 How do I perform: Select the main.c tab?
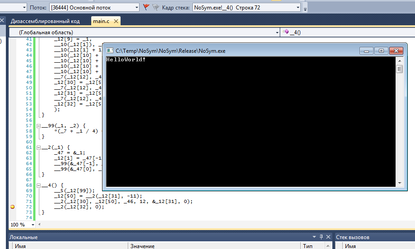point(101,21)
